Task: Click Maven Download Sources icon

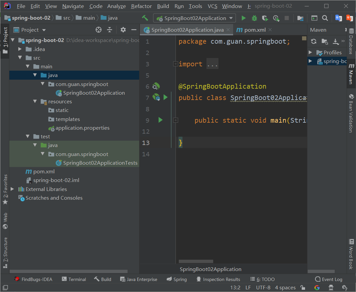Action: 336,41
